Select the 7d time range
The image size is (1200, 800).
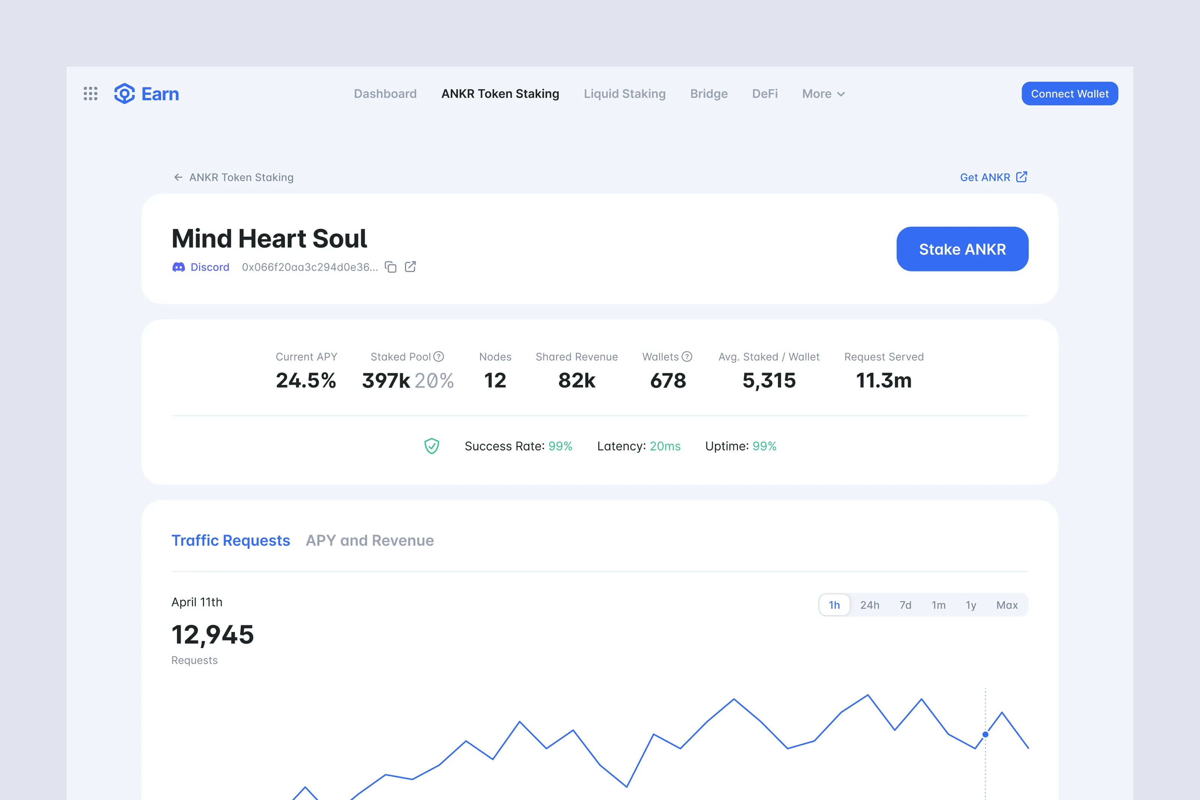coord(906,605)
